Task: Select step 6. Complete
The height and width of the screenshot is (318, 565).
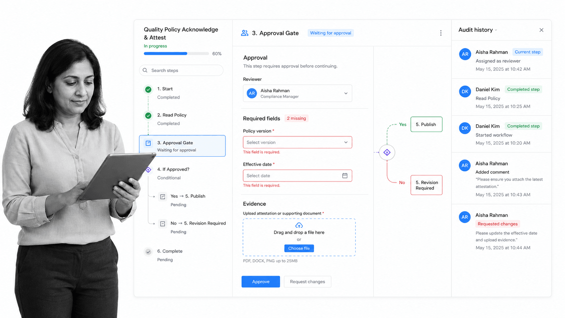Action: (x=182, y=255)
